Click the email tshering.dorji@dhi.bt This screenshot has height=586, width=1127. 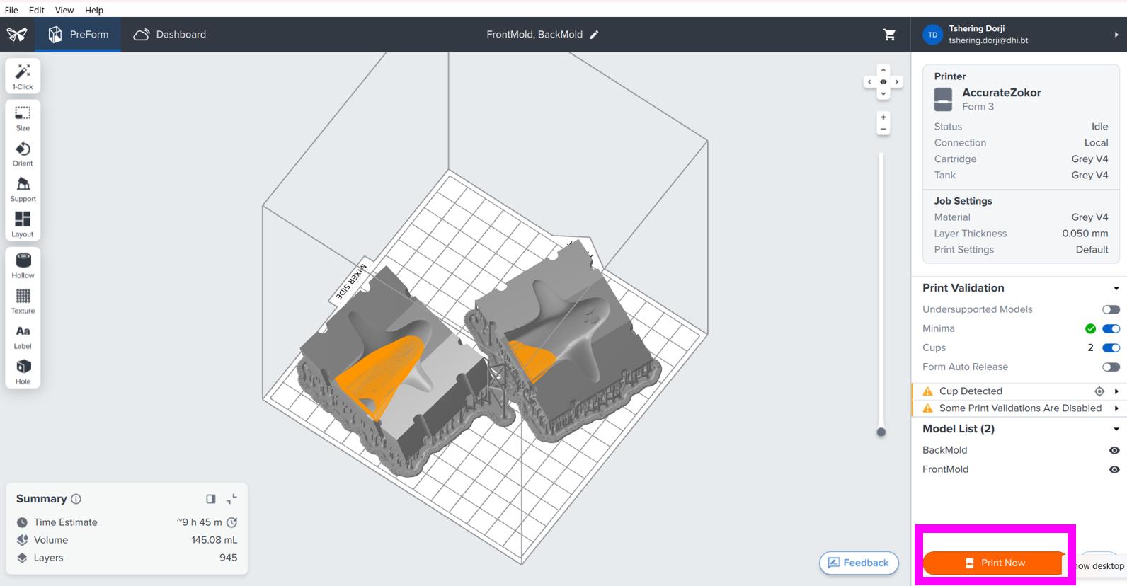[988, 40]
